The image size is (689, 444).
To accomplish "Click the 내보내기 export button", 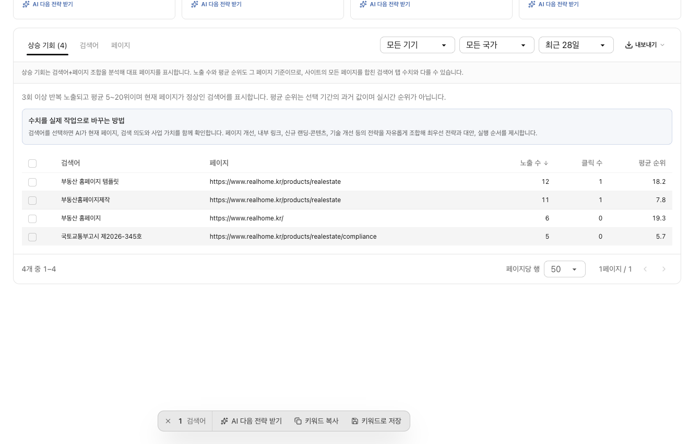I will 645,45.
